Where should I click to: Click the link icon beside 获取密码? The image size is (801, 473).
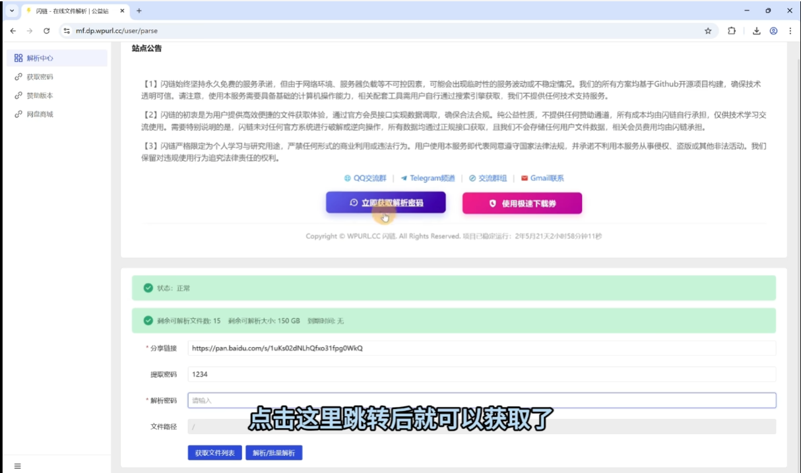click(x=18, y=77)
